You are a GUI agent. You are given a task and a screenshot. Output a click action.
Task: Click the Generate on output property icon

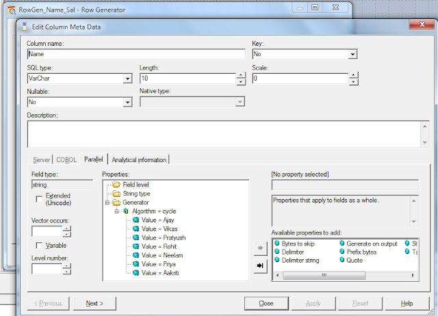click(342, 243)
